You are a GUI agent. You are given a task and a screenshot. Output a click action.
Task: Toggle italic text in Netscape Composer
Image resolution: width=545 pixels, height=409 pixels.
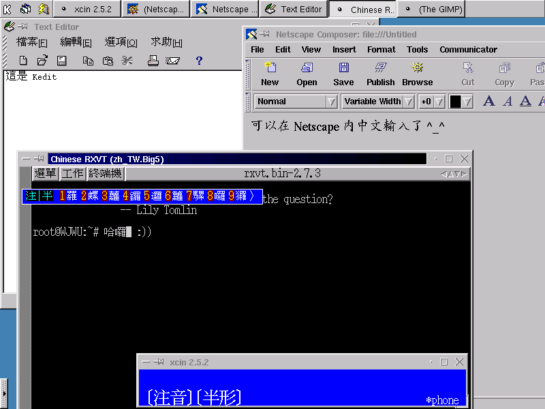click(x=508, y=101)
